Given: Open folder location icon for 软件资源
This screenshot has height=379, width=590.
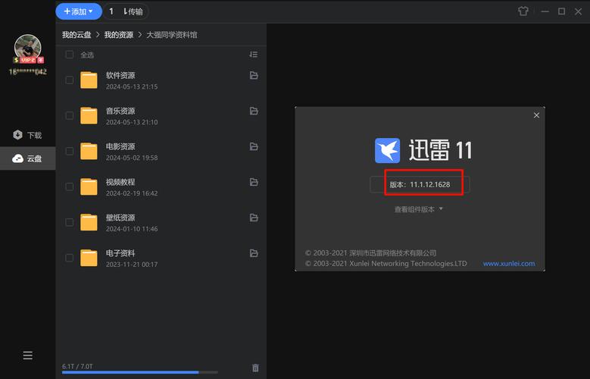Looking at the screenshot, I should (x=254, y=76).
